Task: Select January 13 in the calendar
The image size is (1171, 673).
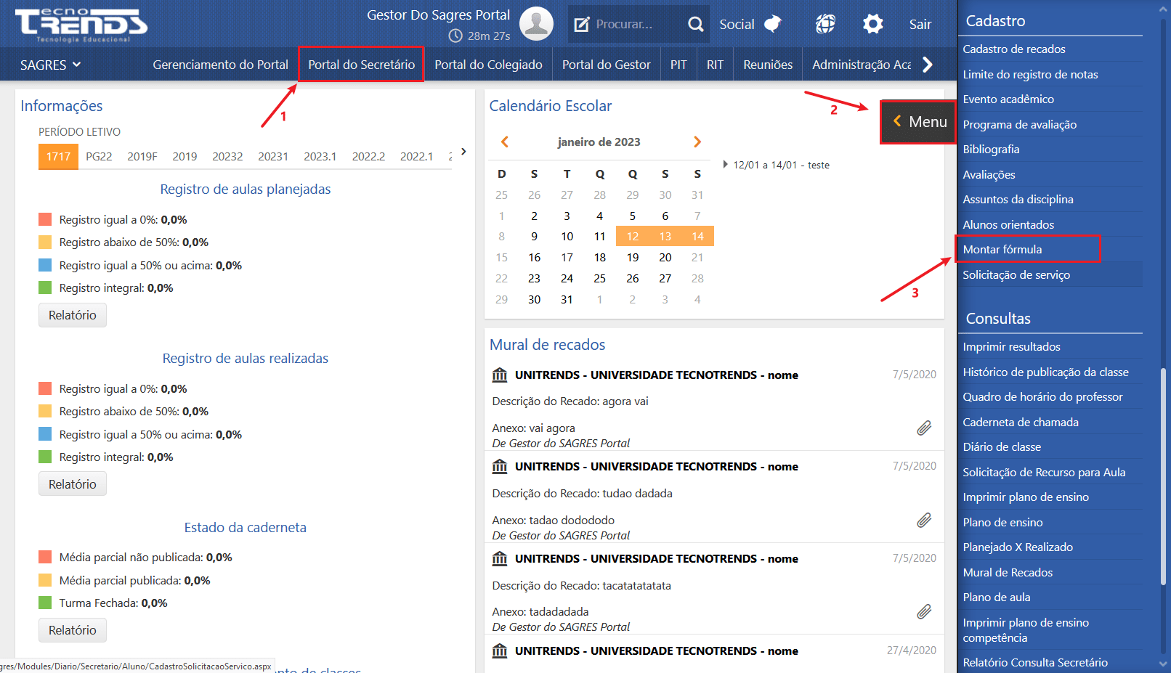Action: 665,237
